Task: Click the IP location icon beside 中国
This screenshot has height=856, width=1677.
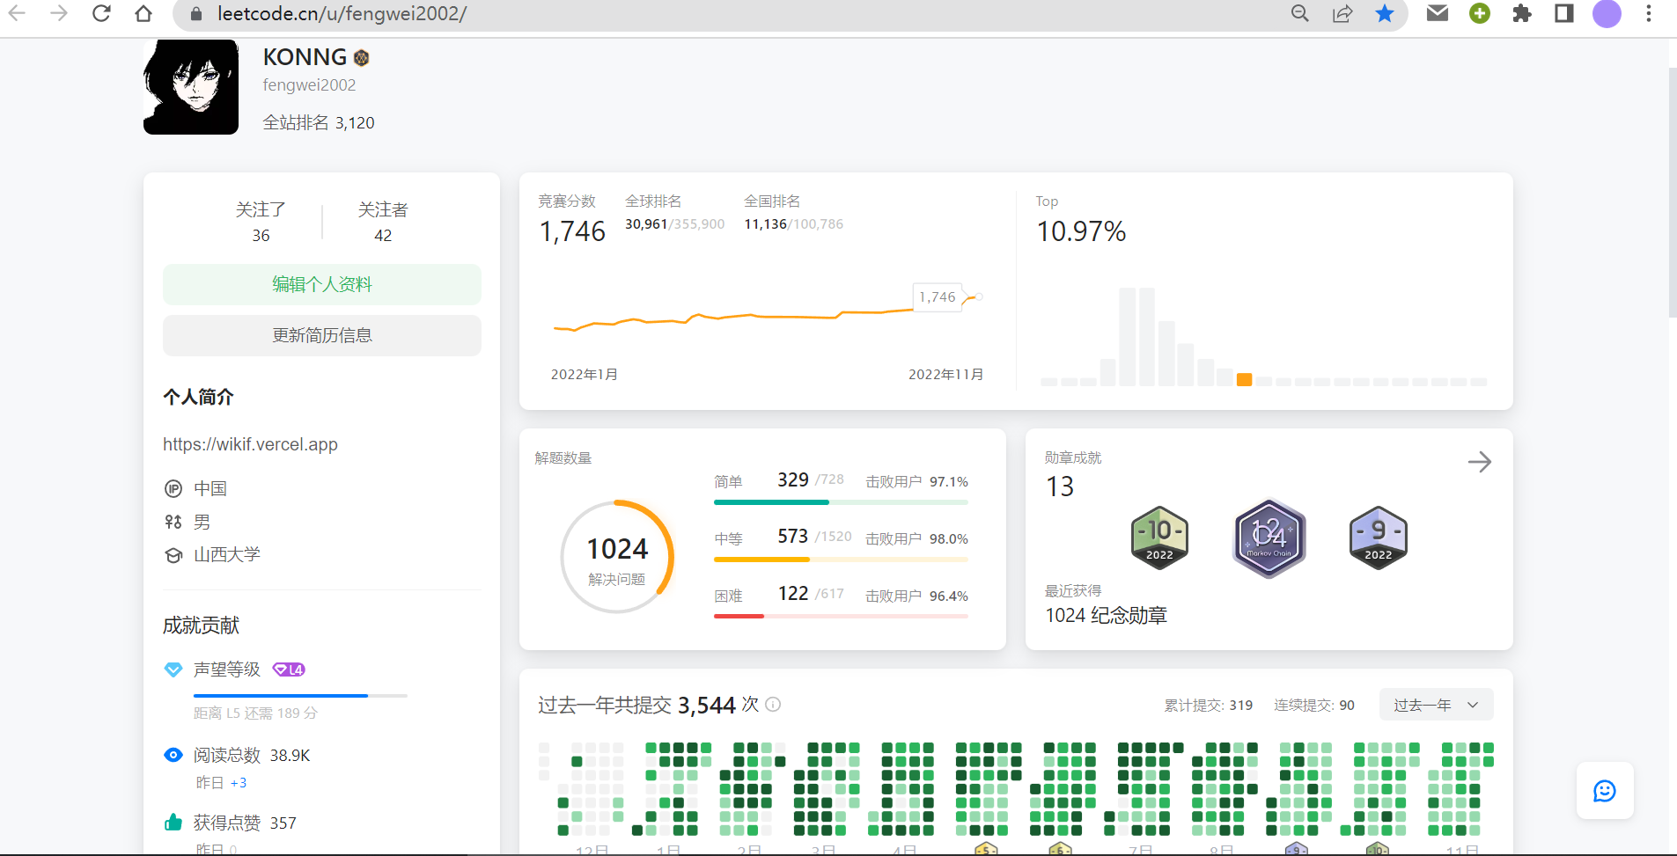Action: click(173, 488)
